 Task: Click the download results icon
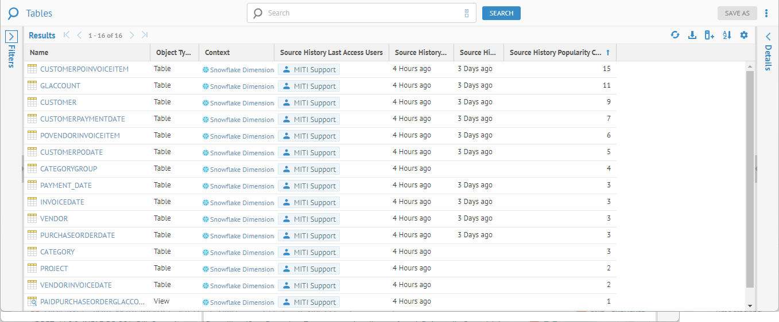(x=692, y=36)
